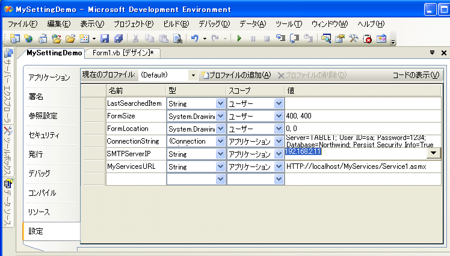This screenshot has width=450, height=256.
Task: Open type dropdown for LastSearchedItem row
Action: click(220, 103)
